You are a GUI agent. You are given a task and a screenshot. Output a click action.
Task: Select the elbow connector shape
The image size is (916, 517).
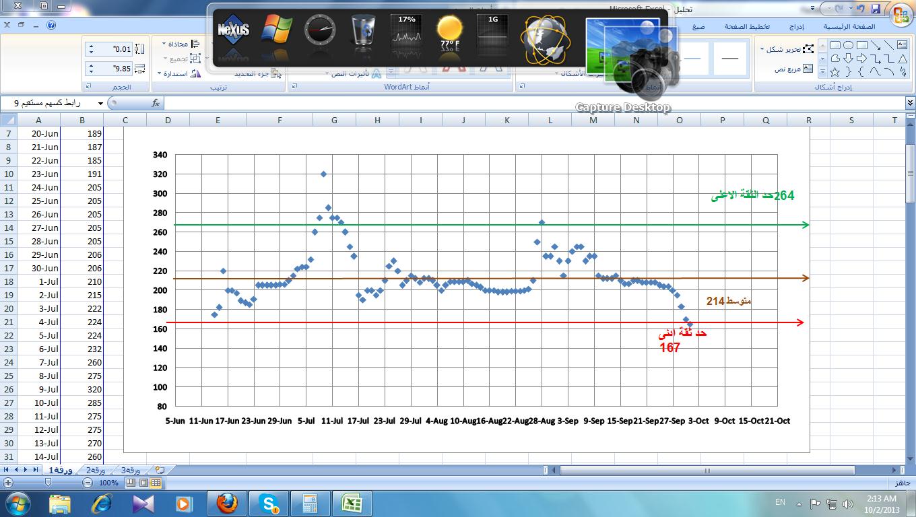889,59
